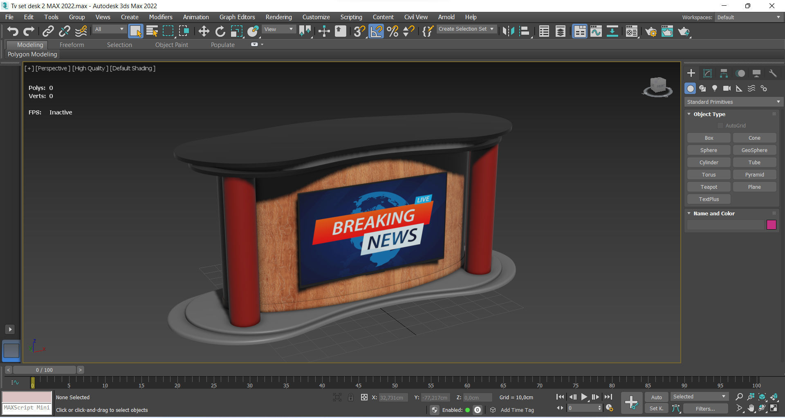Viewport: 785px width, 418px height.
Task: Toggle the Layer Explorer icon
Action: 560,31
